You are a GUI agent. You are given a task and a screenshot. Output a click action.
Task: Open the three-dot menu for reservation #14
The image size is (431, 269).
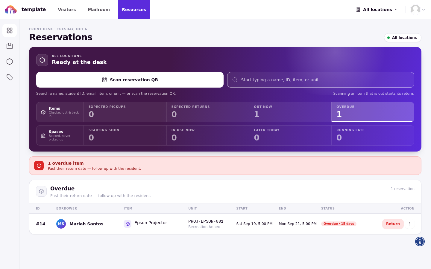pyautogui.click(x=410, y=224)
